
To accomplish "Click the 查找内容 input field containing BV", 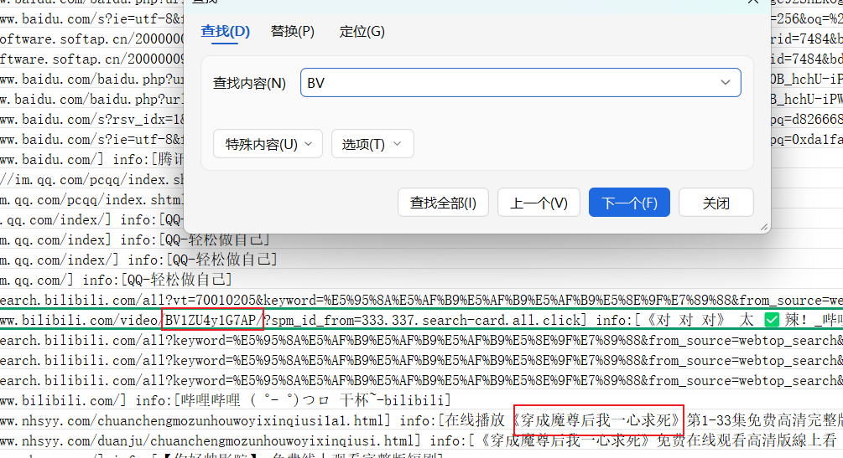I will (x=520, y=83).
